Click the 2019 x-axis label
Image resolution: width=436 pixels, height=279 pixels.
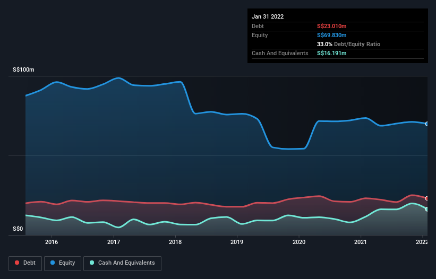click(x=237, y=242)
